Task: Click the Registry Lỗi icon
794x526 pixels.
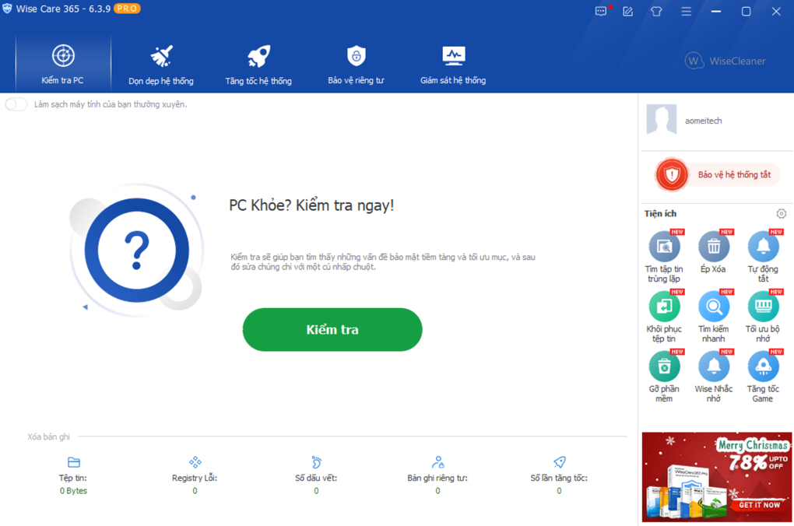Action: tap(195, 461)
